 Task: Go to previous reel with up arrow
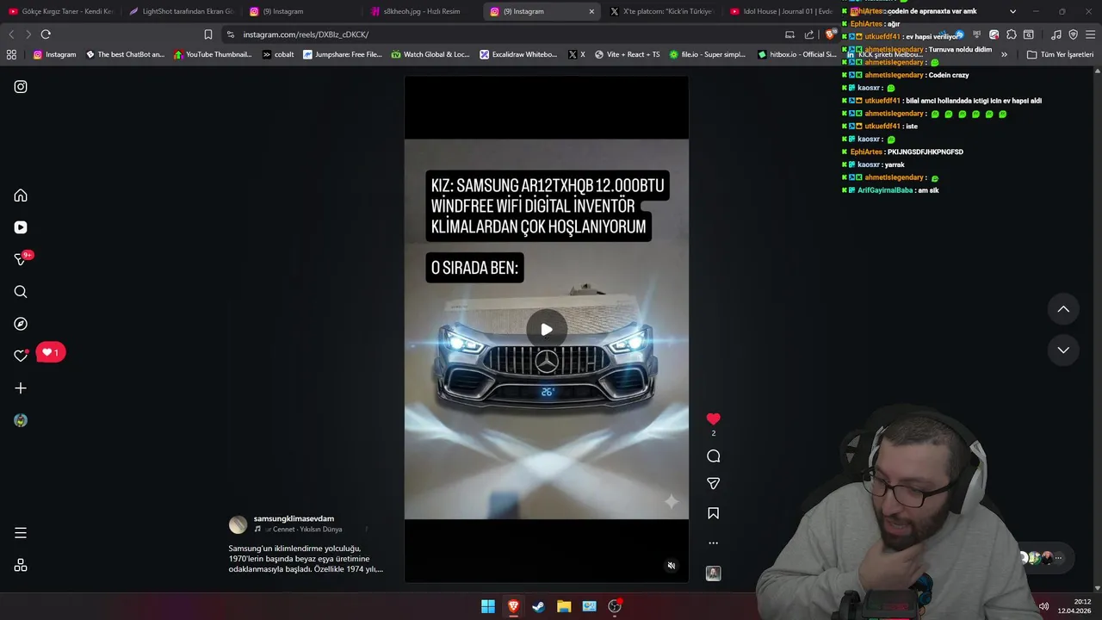click(1063, 309)
